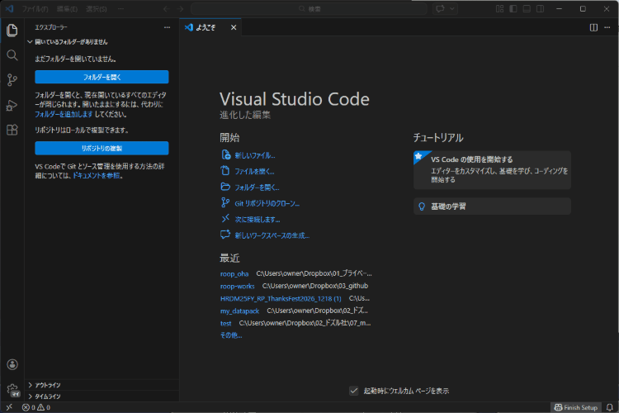Click その他... to show more recent items
The image size is (619, 413).
pos(231,335)
